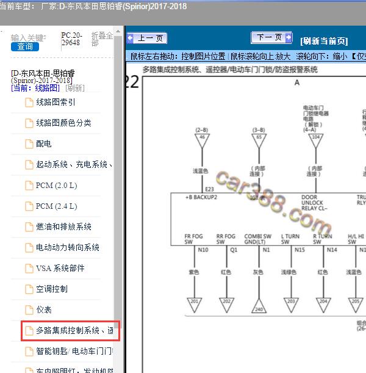Open the 配电 entry
The image size is (366, 373).
(44, 143)
